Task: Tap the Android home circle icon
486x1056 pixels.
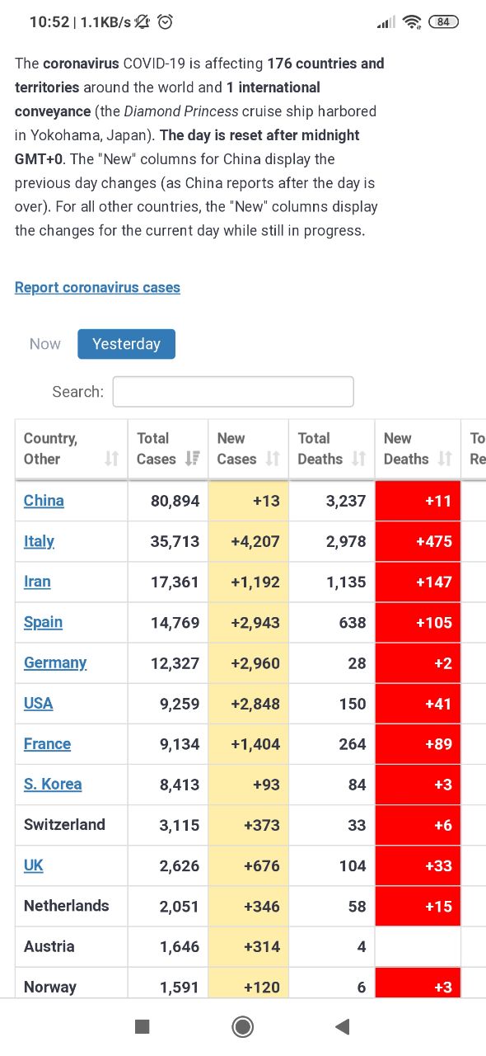Action: pos(243,1026)
